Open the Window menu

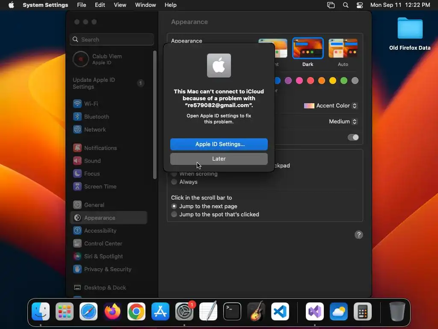coord(145,5)
